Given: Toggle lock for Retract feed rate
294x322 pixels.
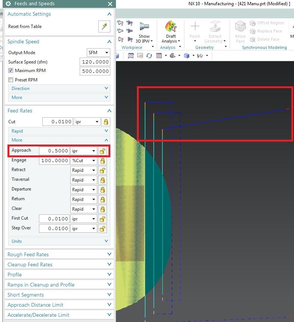Looking at the screenshot, I should tap(102, 170).
